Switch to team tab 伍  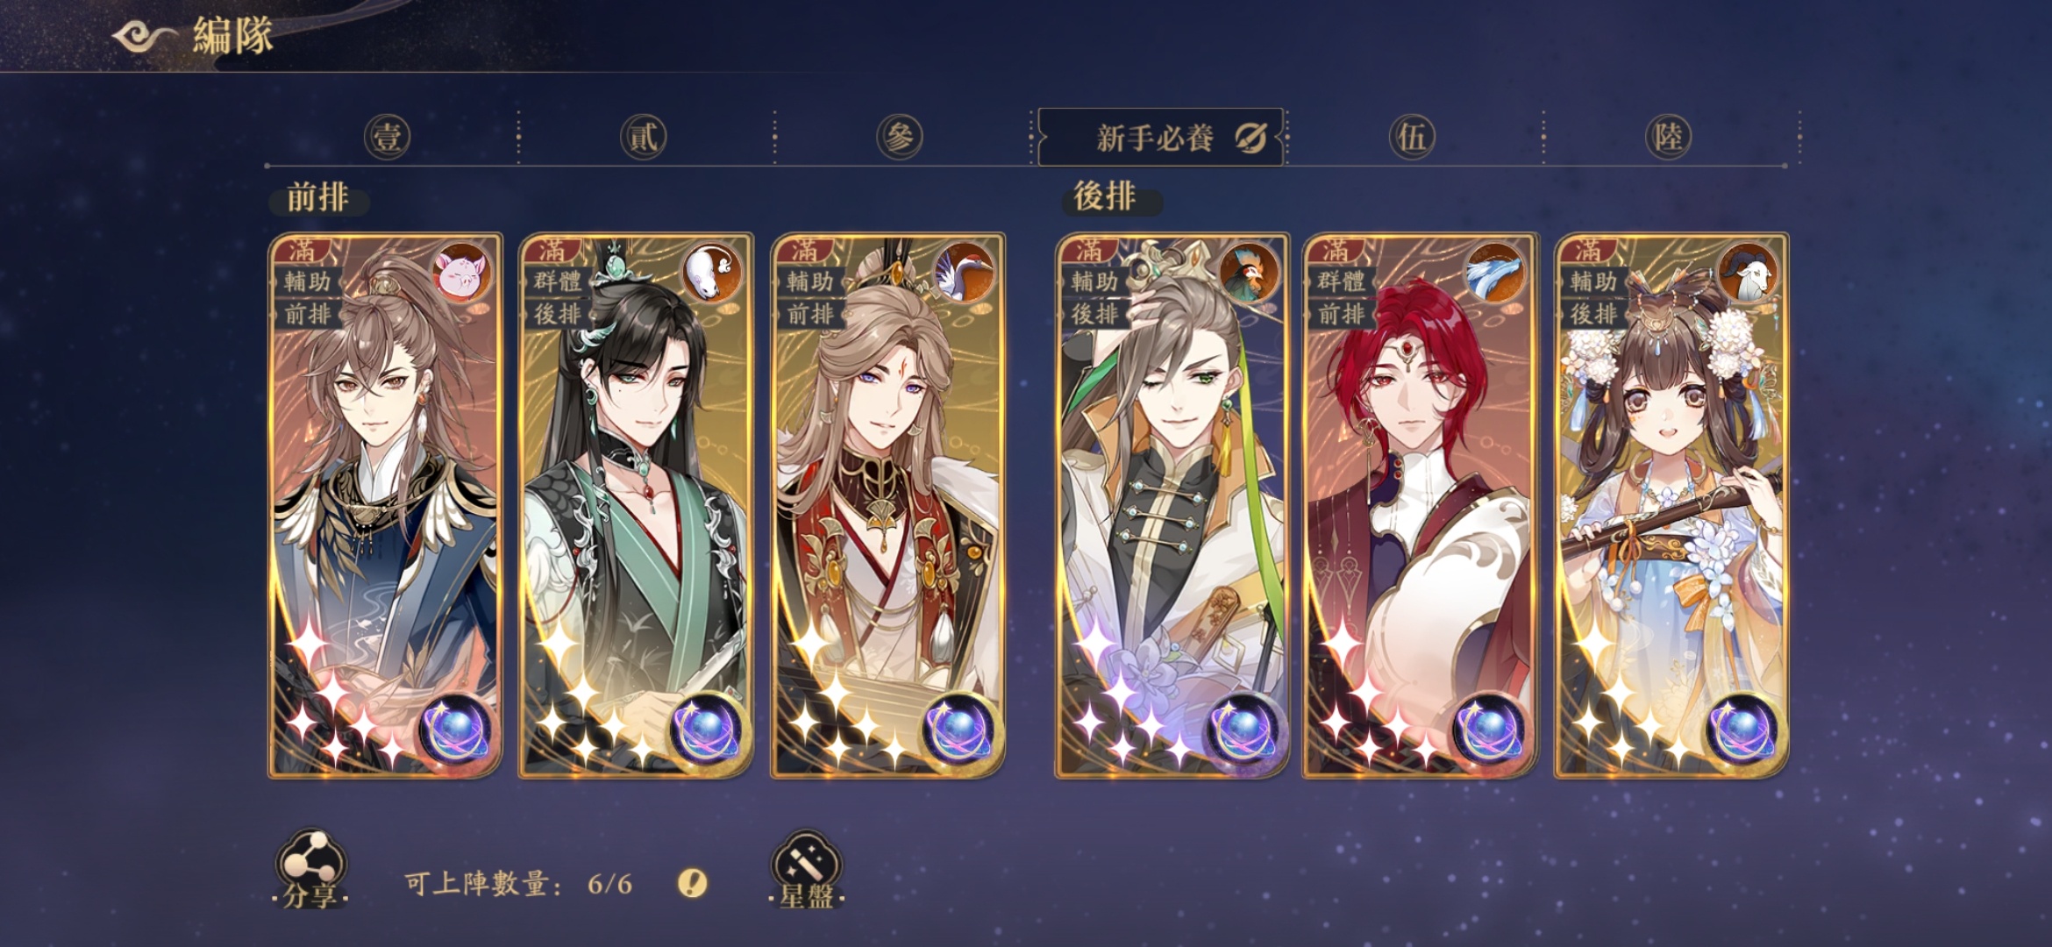(x=1412, y=137)
